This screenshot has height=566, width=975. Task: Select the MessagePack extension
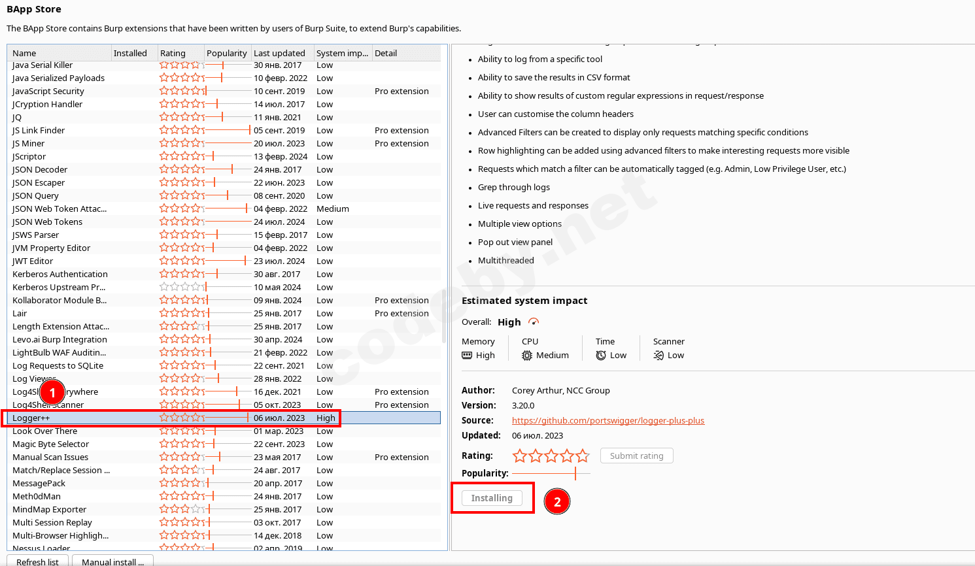(224, 483)
